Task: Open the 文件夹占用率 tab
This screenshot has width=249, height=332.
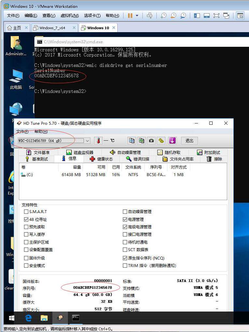Action: click(x=178, y=159)
